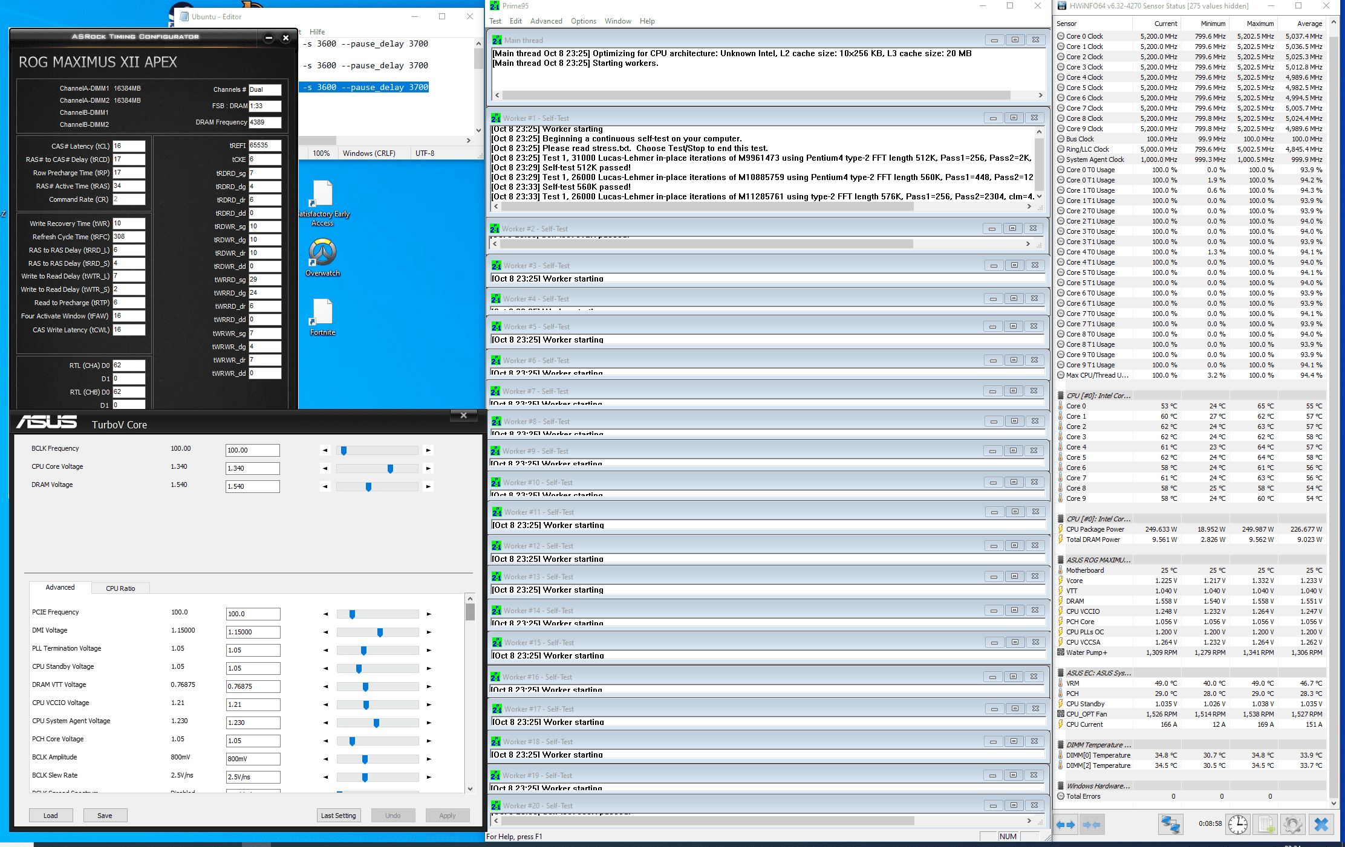Click 100% zoom in editor status bar
The image size is (1345, 847).
321,153
